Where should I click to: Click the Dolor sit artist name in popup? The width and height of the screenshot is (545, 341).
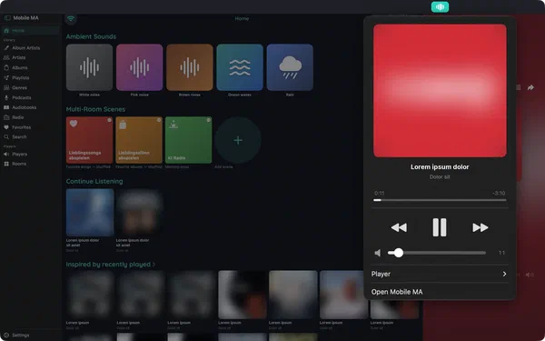click(440, 176)
